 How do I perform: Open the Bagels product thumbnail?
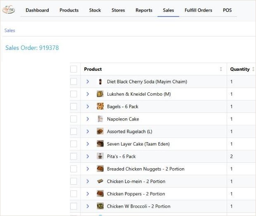(100, 106)
